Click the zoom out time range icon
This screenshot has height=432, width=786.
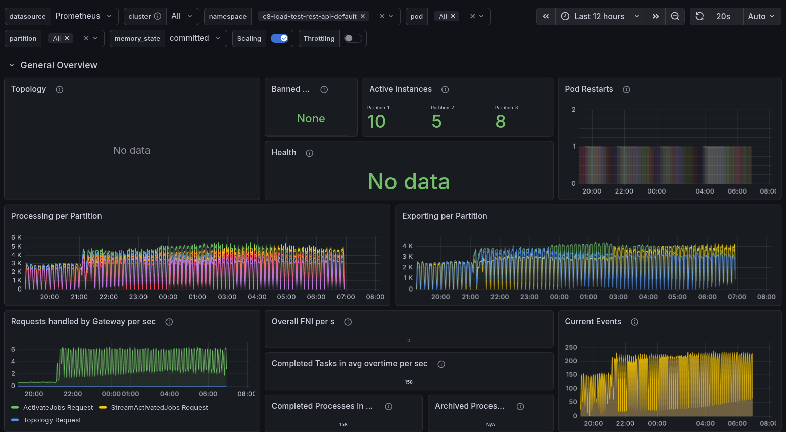(675, 16)
